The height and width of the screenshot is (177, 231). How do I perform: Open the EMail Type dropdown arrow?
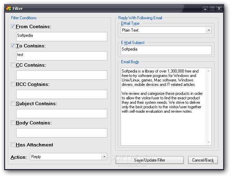click(209, 30)
